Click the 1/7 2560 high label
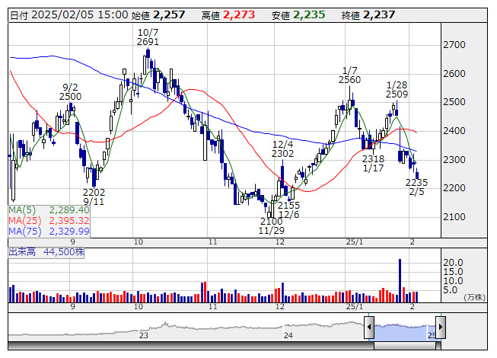The image size is (497, 358). click(349, 75)
